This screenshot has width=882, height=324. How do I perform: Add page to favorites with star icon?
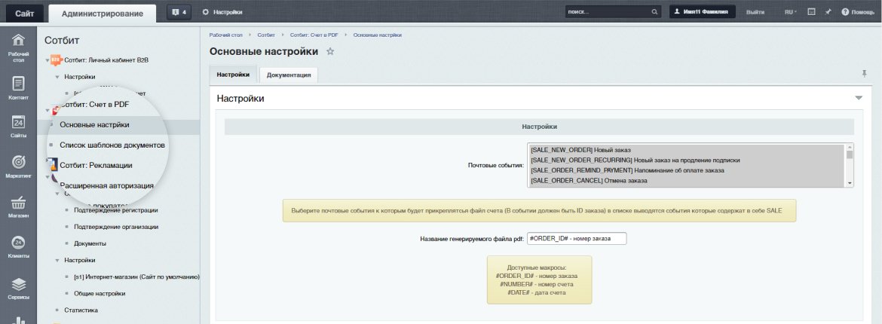(x=330, y=52)
